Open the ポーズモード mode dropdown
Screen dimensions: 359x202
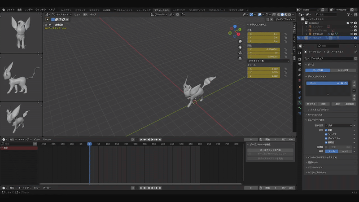point(61,14)
